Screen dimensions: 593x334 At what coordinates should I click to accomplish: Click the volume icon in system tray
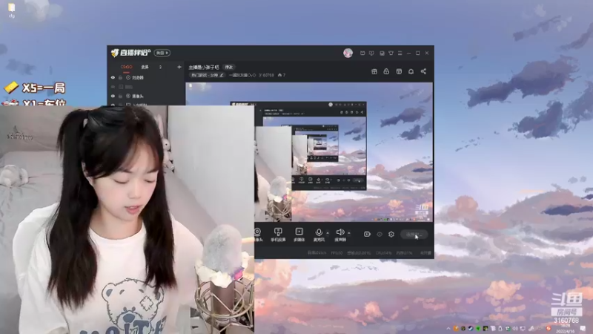point(515,328)
